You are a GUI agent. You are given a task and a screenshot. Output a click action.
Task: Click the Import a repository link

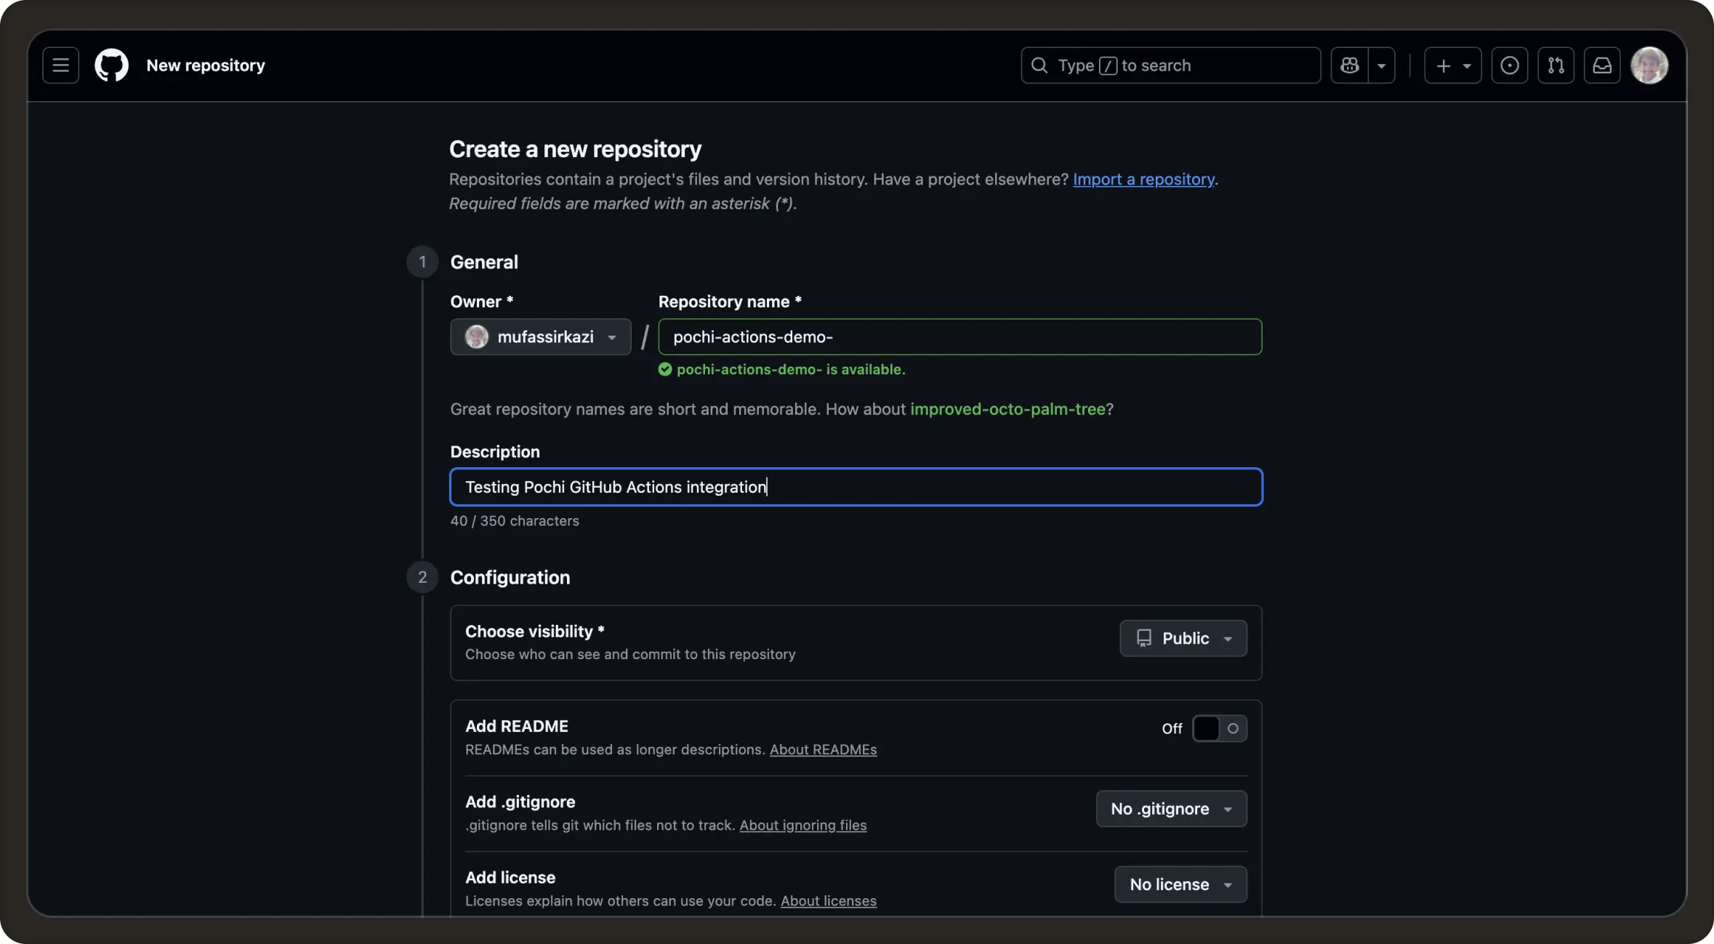point(1143,179)
